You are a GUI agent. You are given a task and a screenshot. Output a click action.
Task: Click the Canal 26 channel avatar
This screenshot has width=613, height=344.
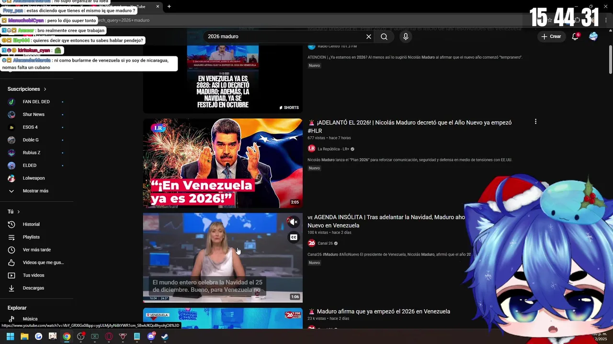(x=311, y=243)
